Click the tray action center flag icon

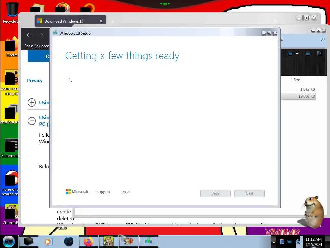[x=282, y=242]
